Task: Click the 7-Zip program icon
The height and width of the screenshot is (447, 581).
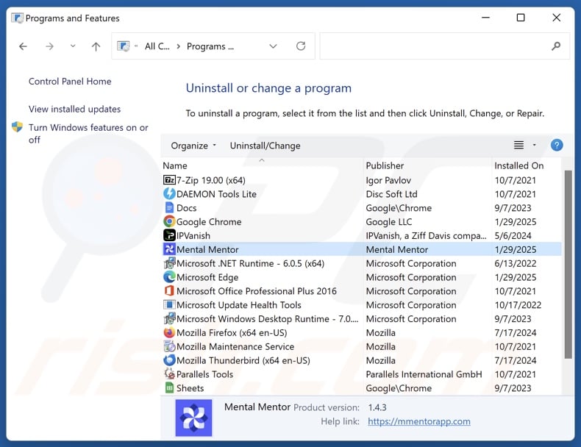Action: pyautogui.click(x=169, y=180)
